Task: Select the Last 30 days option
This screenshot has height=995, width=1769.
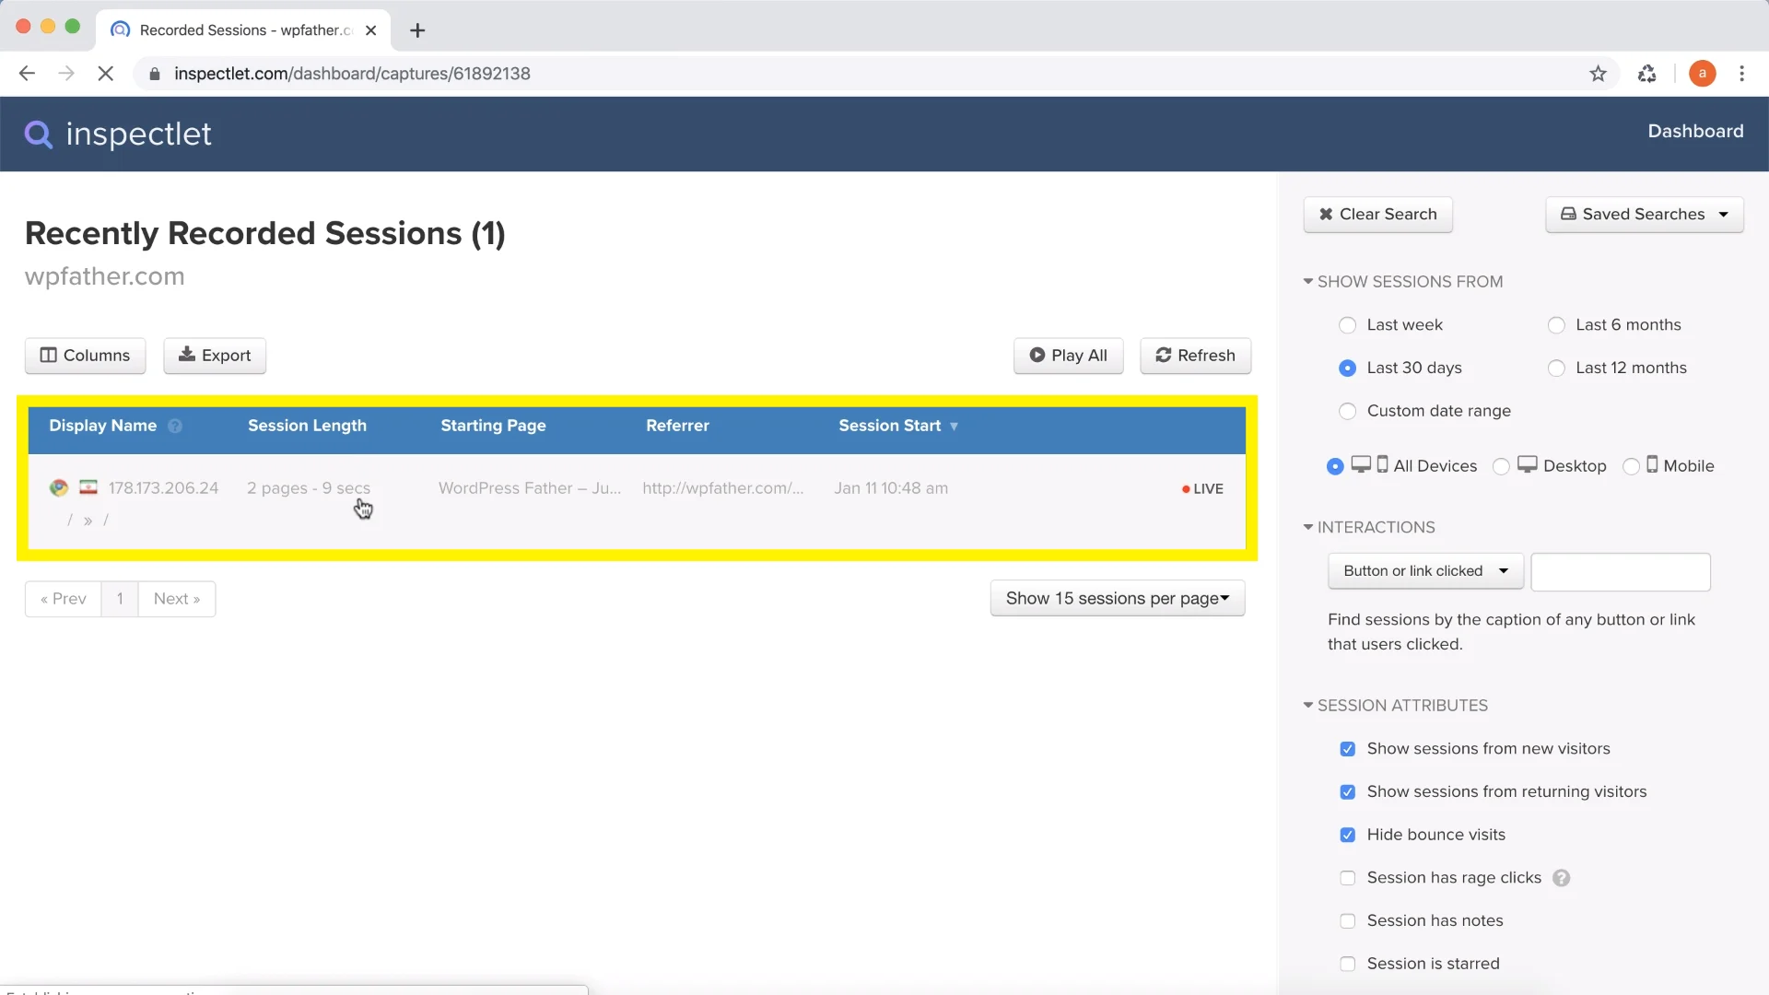Action: [1347, 369]
